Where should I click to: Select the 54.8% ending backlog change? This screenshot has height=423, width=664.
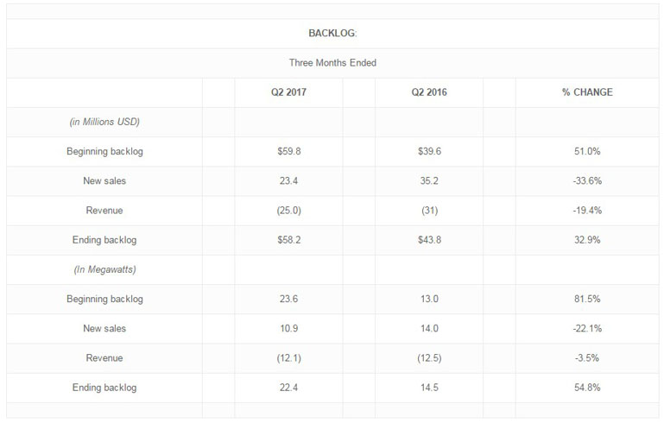click(x=587, y=388)
